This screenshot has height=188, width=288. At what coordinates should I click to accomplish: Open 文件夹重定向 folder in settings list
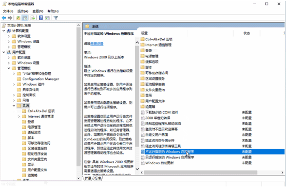(155, 90)
